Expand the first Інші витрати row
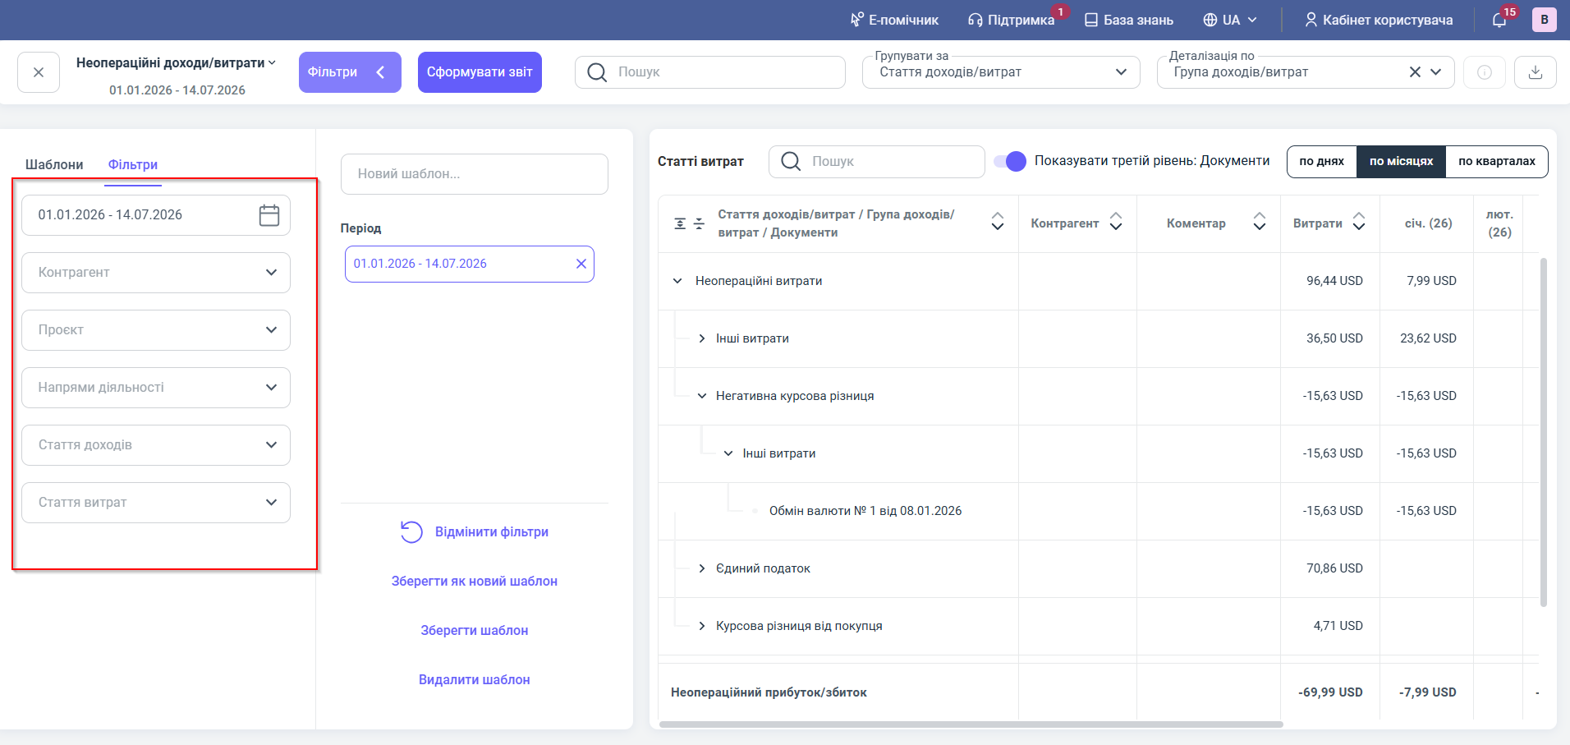Screen dimensions: 1570x745 [x=702, y=338]
